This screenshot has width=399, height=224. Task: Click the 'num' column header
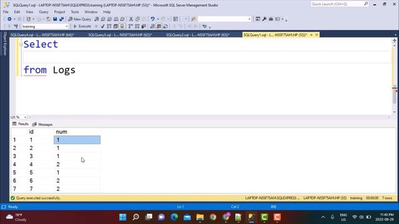click(x=77, y=132)
